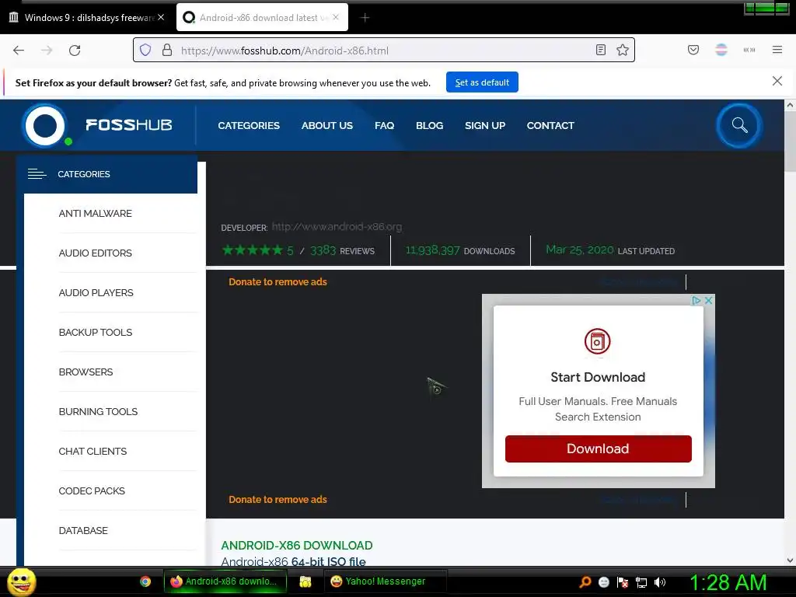
Task: Click the 1:28 AM taskbar clock
Action: coord(728,582)
